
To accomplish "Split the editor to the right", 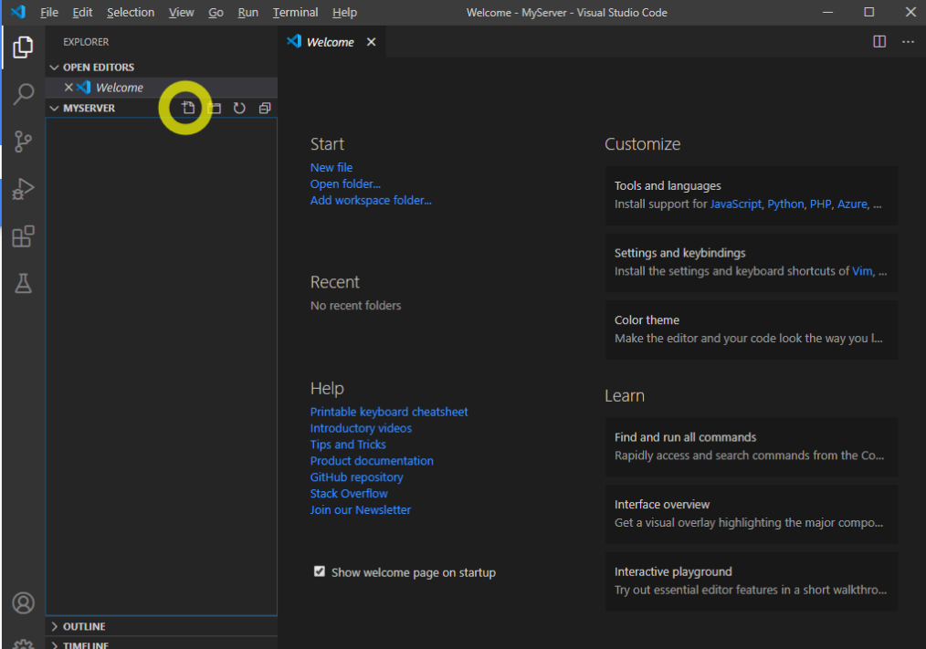I will click(879, 41).
